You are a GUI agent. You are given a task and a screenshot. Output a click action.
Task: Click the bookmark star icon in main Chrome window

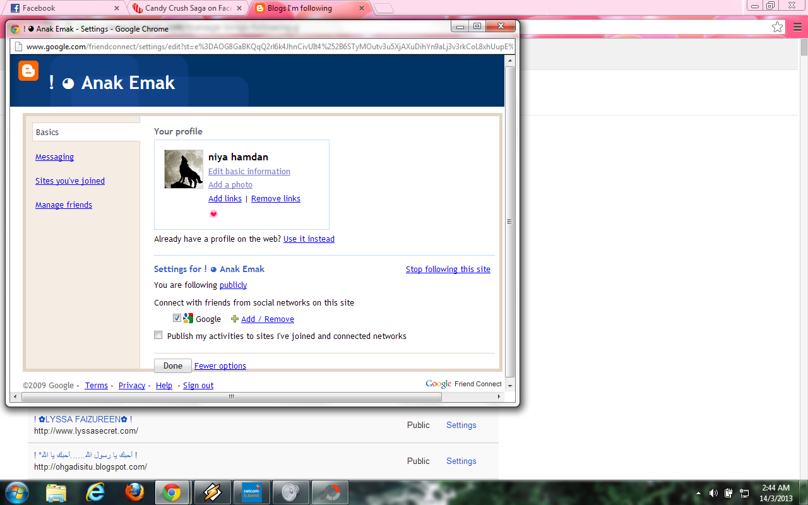(x=778, y=27)
